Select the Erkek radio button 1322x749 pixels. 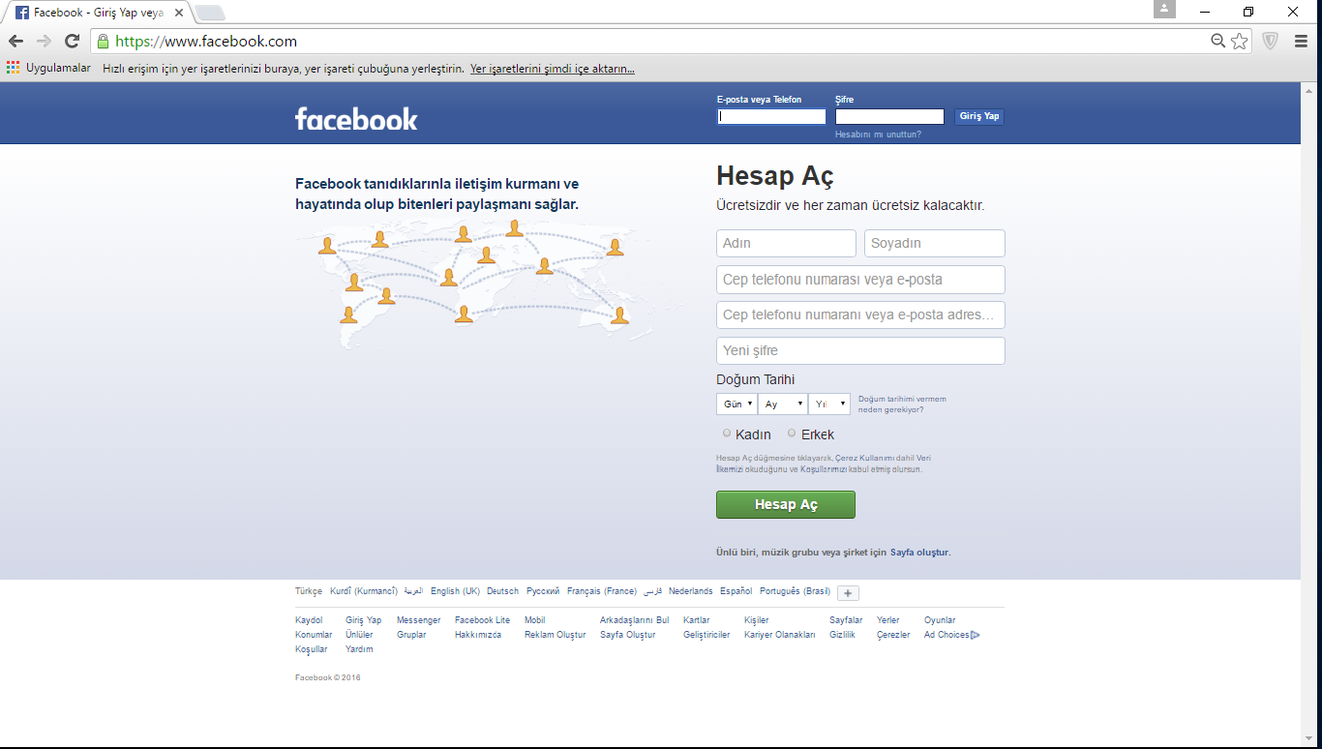(792, 434)
